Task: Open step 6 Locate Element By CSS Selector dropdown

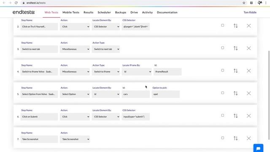Action: (x=106, y=117)
